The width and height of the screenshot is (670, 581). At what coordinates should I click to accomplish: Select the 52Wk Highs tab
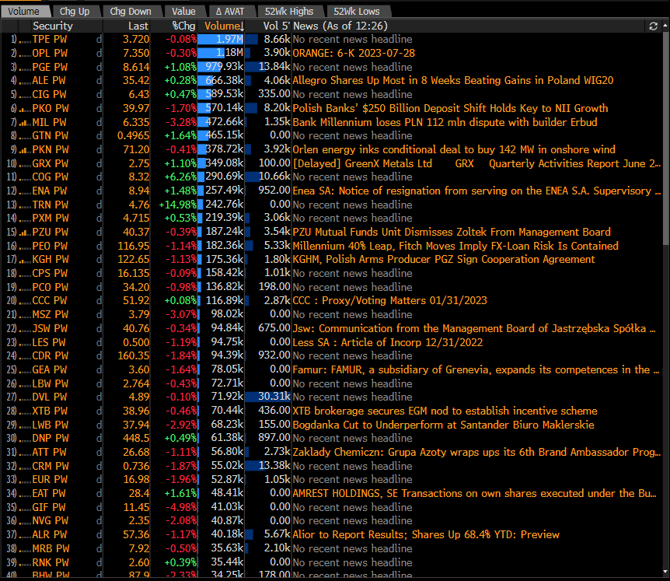tap(289, 11)
